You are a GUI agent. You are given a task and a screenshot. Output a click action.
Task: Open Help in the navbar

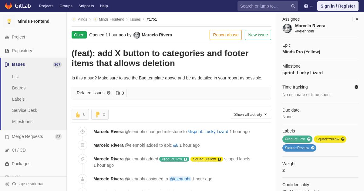click(104, 6)
